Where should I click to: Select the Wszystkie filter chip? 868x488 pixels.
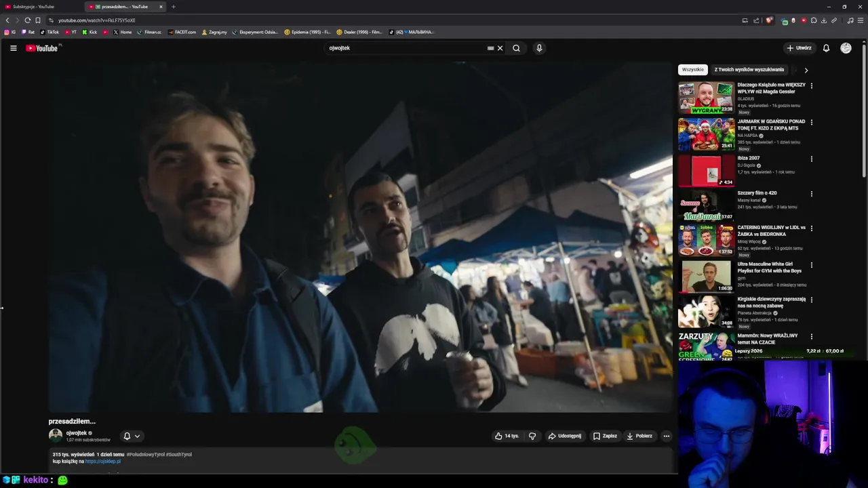pos(692,70)
